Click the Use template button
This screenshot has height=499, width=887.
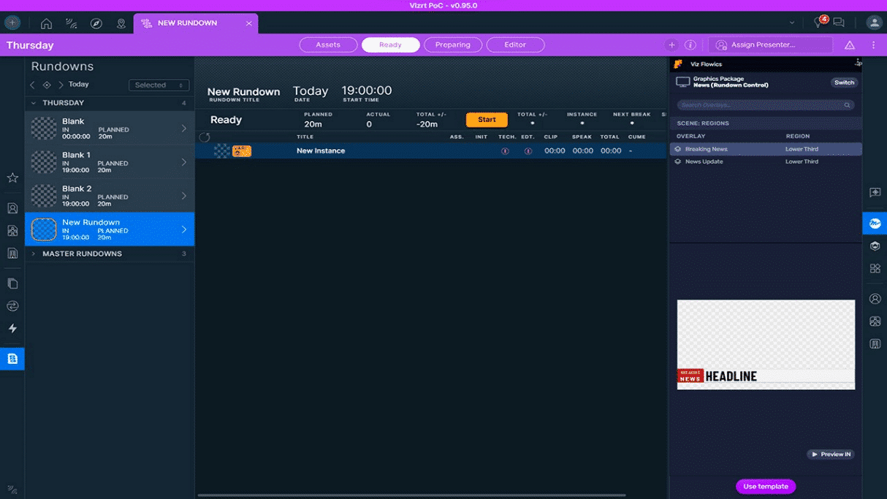point(765,486)
